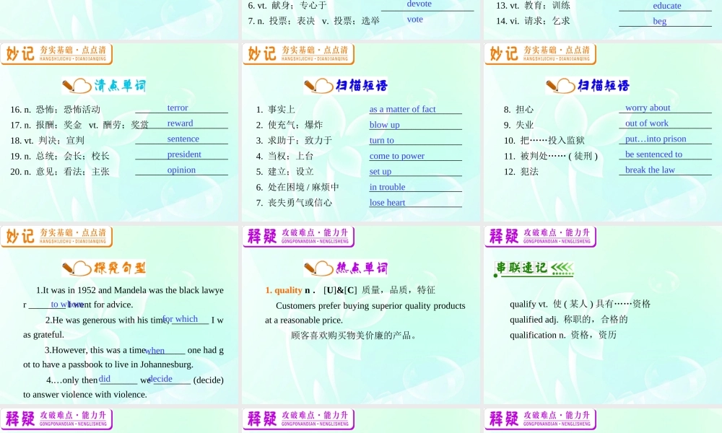Viewport: 722px width, 433px height.
Task: Click the answer 'reward'
Action: [180, 123]
